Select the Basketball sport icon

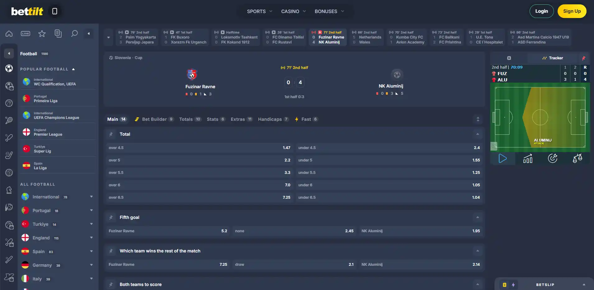(9, 103)
